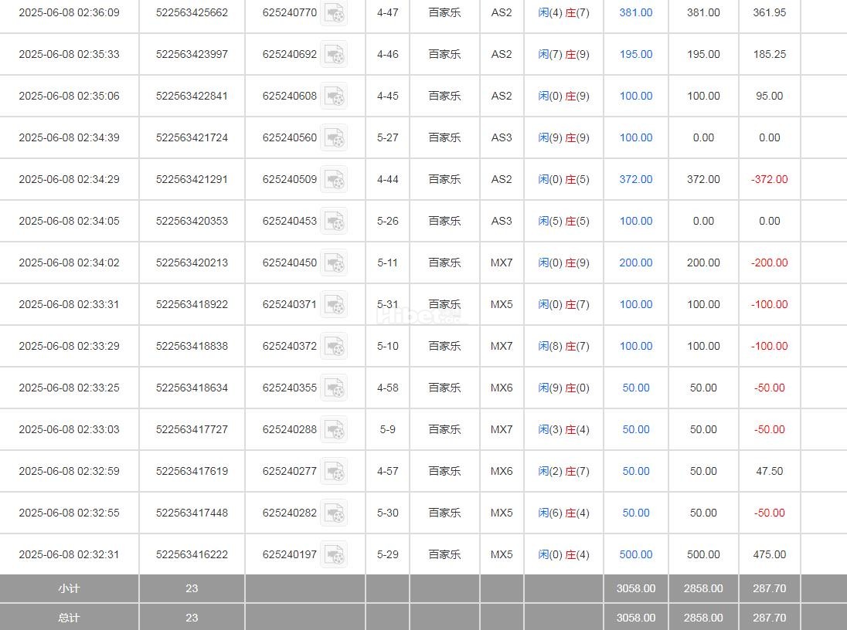Open video for order 625240509
Viewport: 847px width, 630px height.
tap(334, 179)
